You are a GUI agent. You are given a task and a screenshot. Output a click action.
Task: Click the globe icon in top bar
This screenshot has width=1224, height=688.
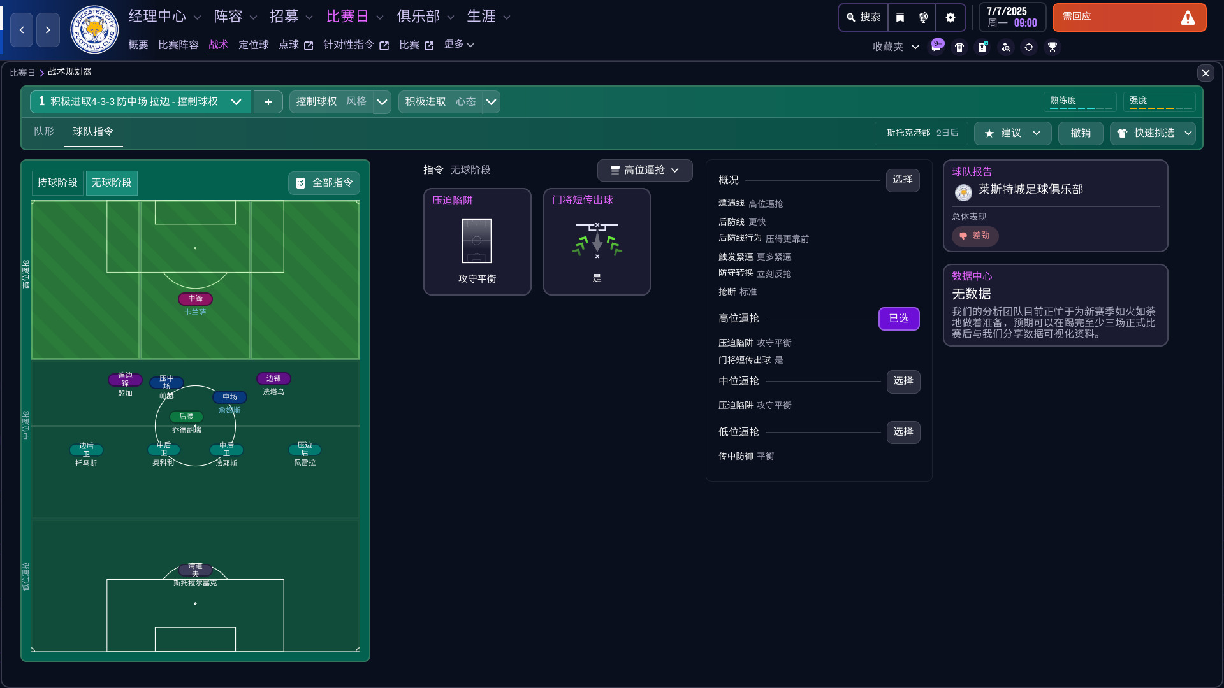pyautogui.click(x=923, y=17)
